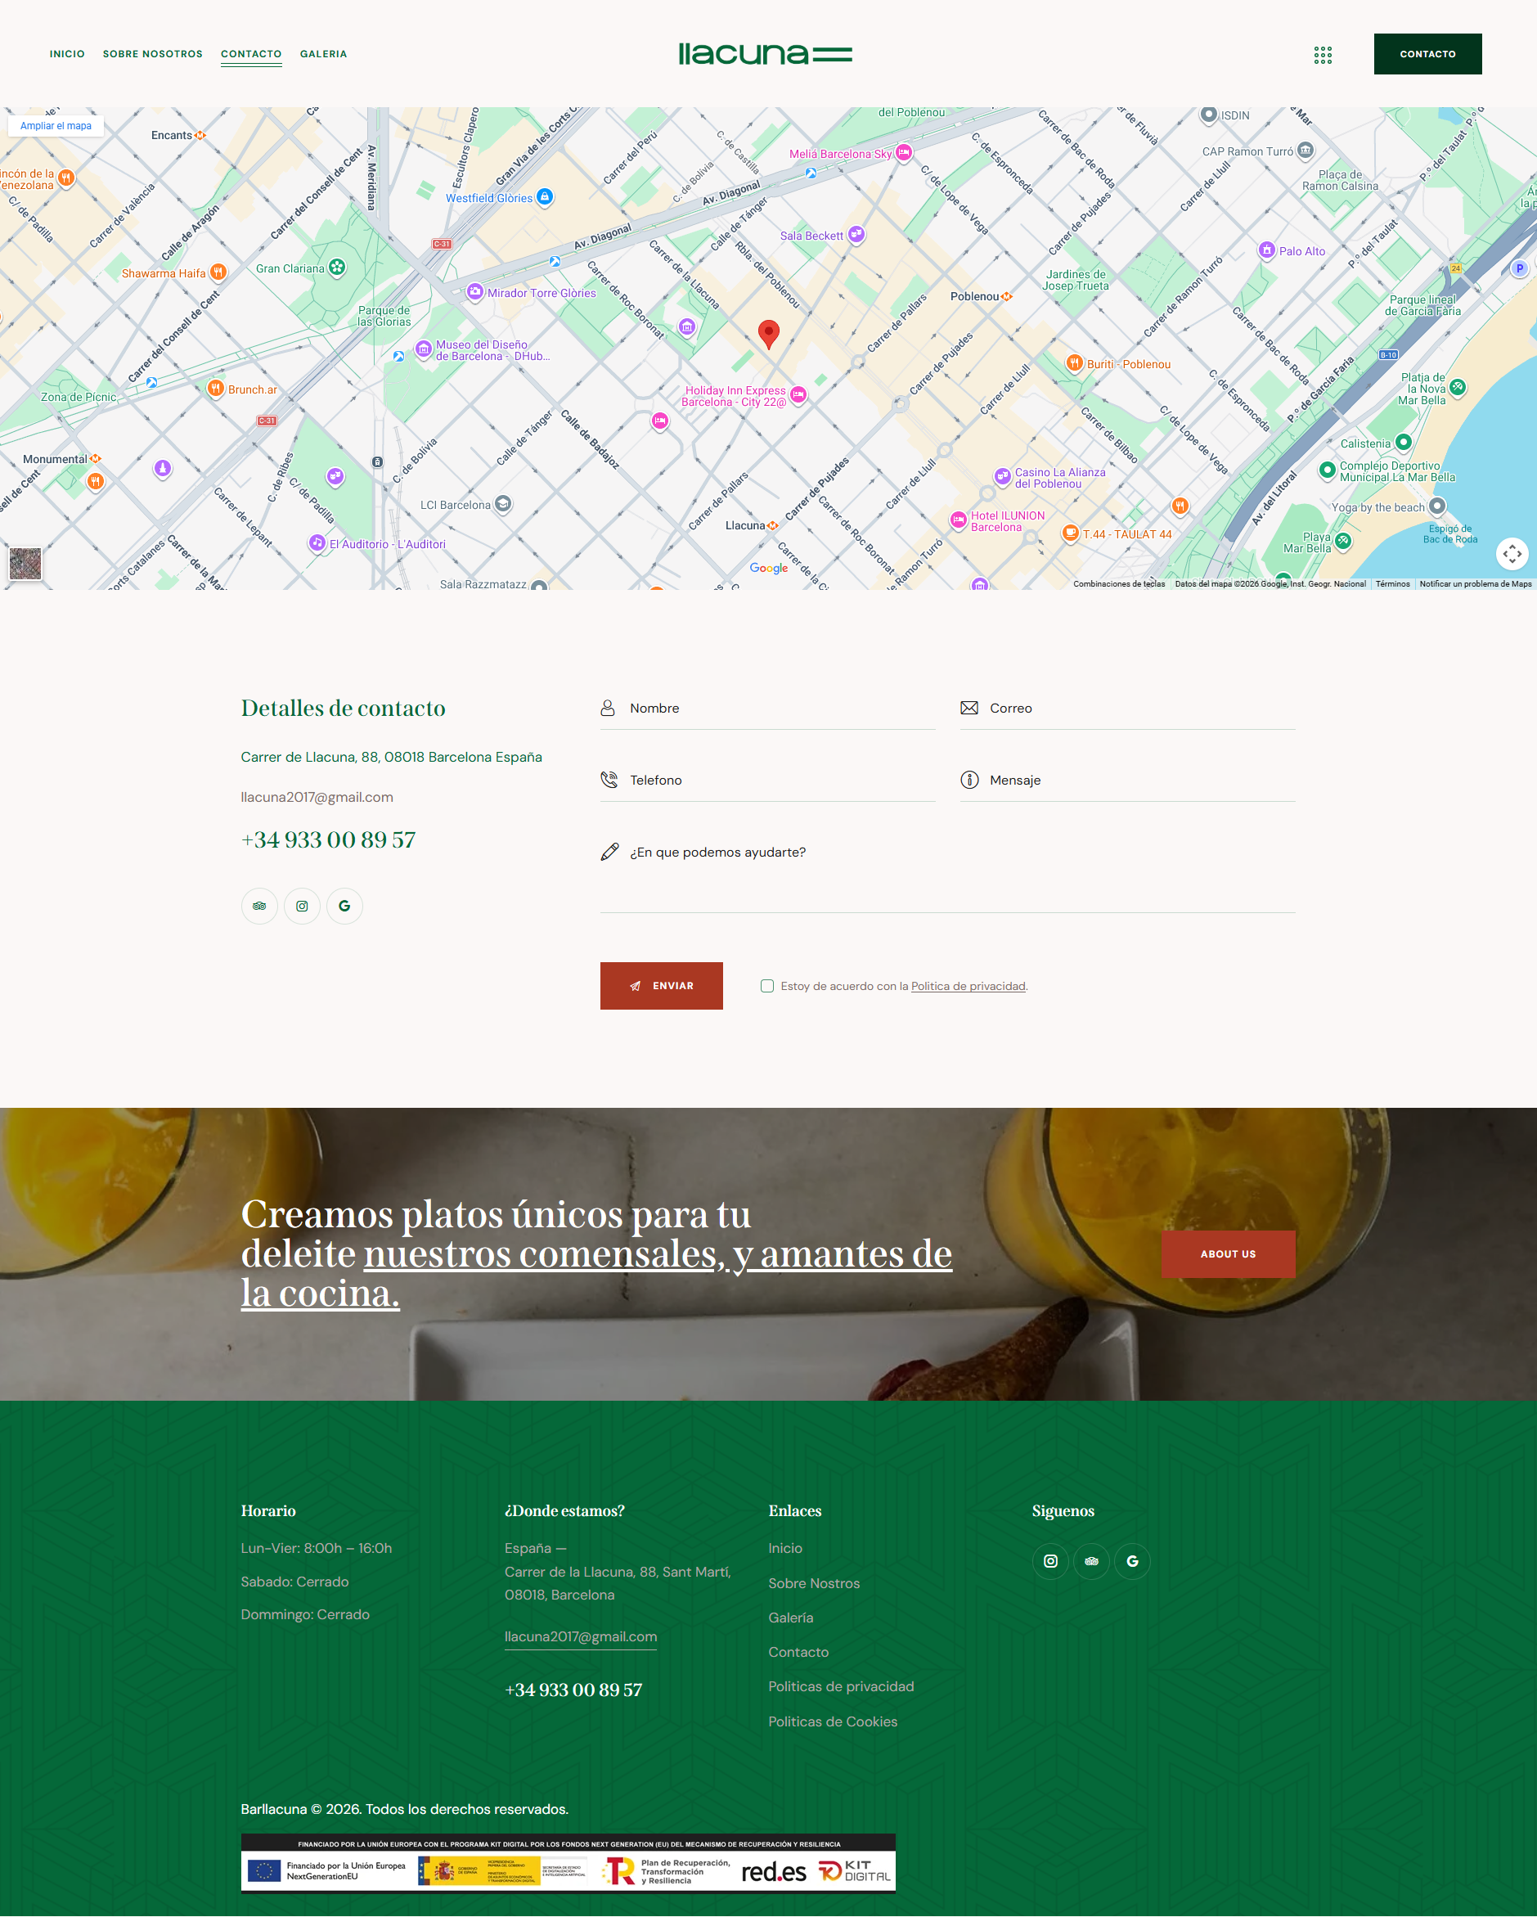1537x1917 pixels.
Task: Click the footer phone number +34 933 00 89 57
Action: (573, 1690)
